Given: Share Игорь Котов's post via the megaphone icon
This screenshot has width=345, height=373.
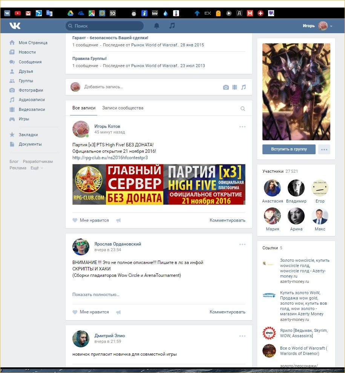Looking at the screenshot, I should point(118,220).
